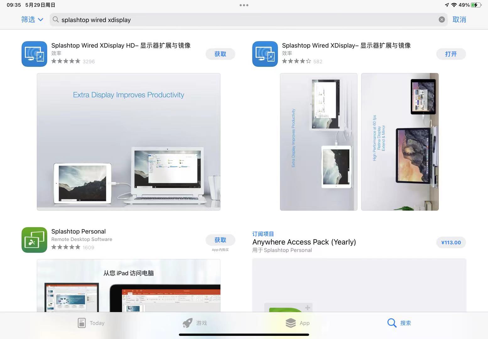Tap the location services arrow icon
The height and width of the screenshot is (339, 488).
coord(447,5)
